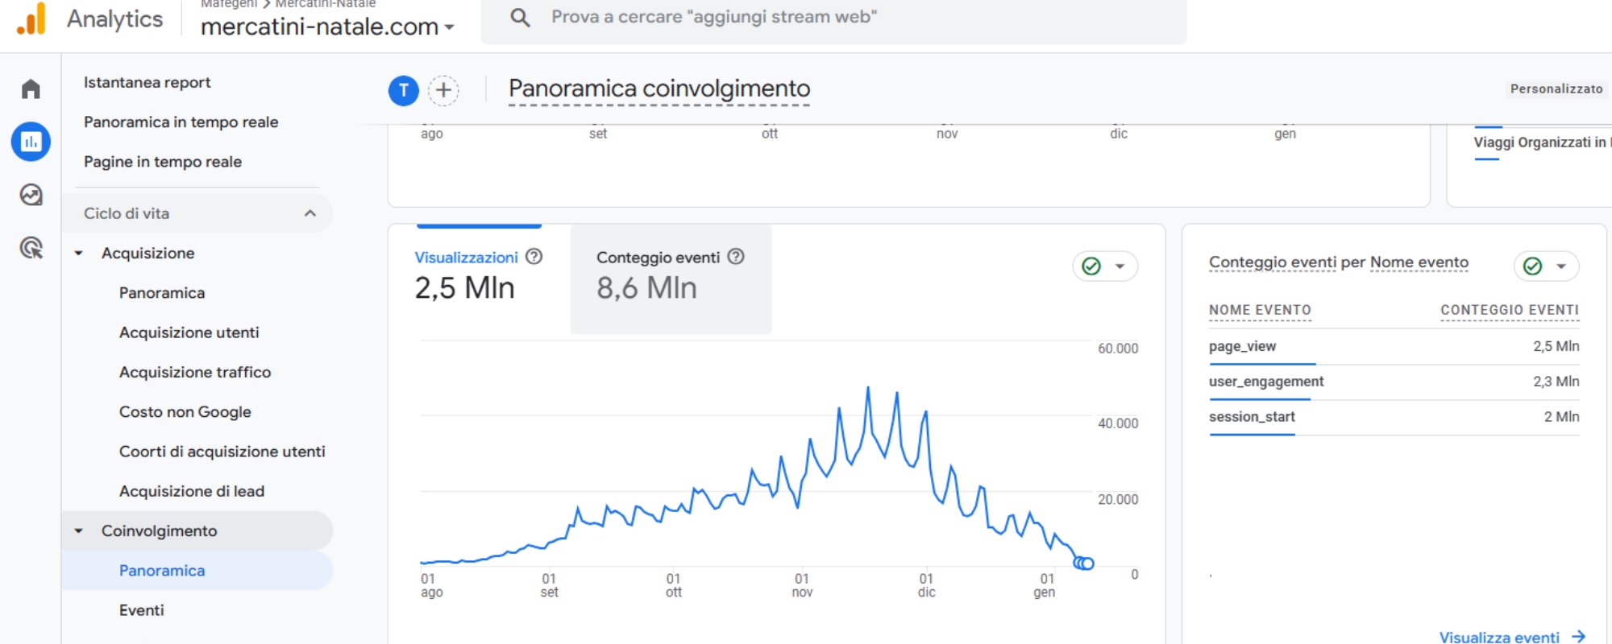
Task: Click green check status on chart card
Action: click(x=1091, y=266)
